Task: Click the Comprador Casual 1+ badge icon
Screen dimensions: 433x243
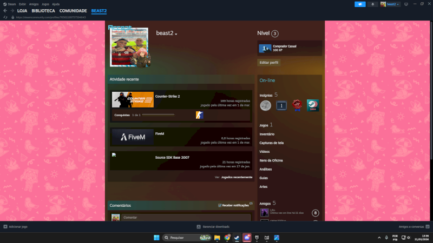Action: [265, 49]
